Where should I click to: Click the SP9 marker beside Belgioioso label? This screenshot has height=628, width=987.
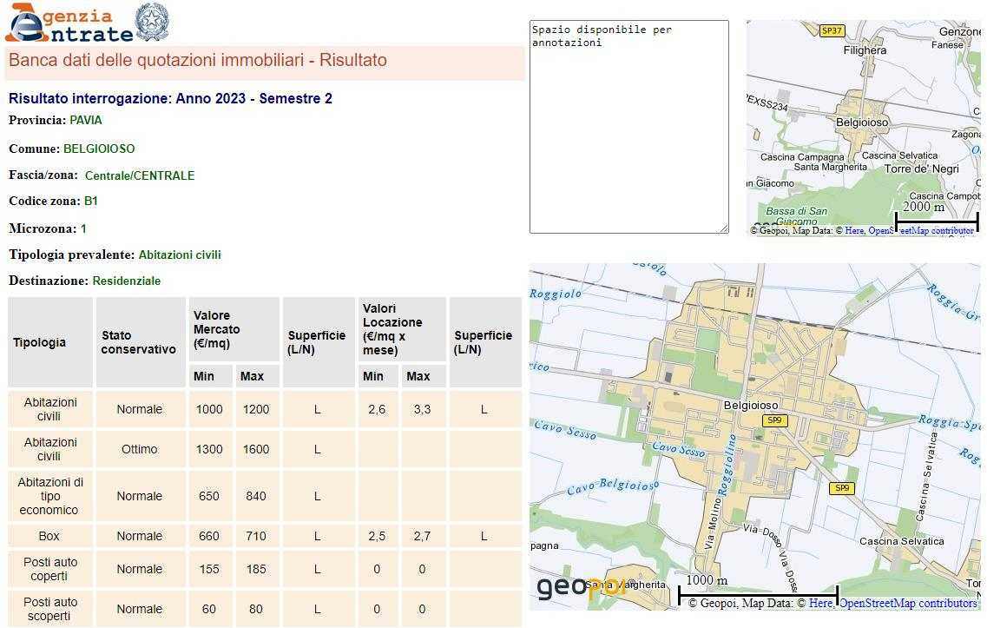pos(773,420)
